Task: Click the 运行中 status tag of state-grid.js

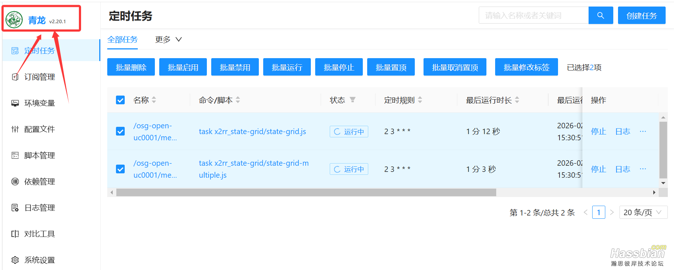Action: (349, 132)
